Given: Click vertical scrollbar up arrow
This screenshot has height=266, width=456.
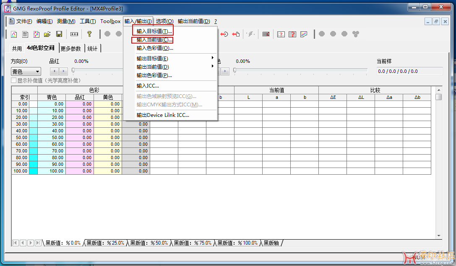Looking at the screenshot, I should click(439, 90).
